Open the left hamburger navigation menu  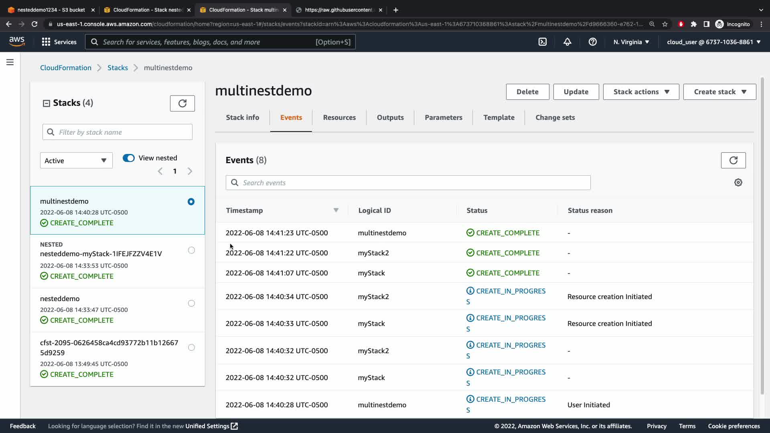click(10, 62)
